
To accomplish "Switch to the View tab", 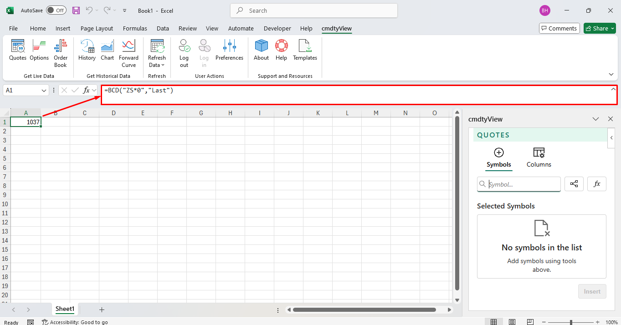I will tap(212, 28).
